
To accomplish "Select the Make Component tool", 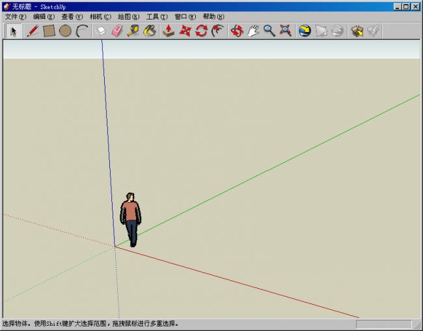I will click(101, 31).
